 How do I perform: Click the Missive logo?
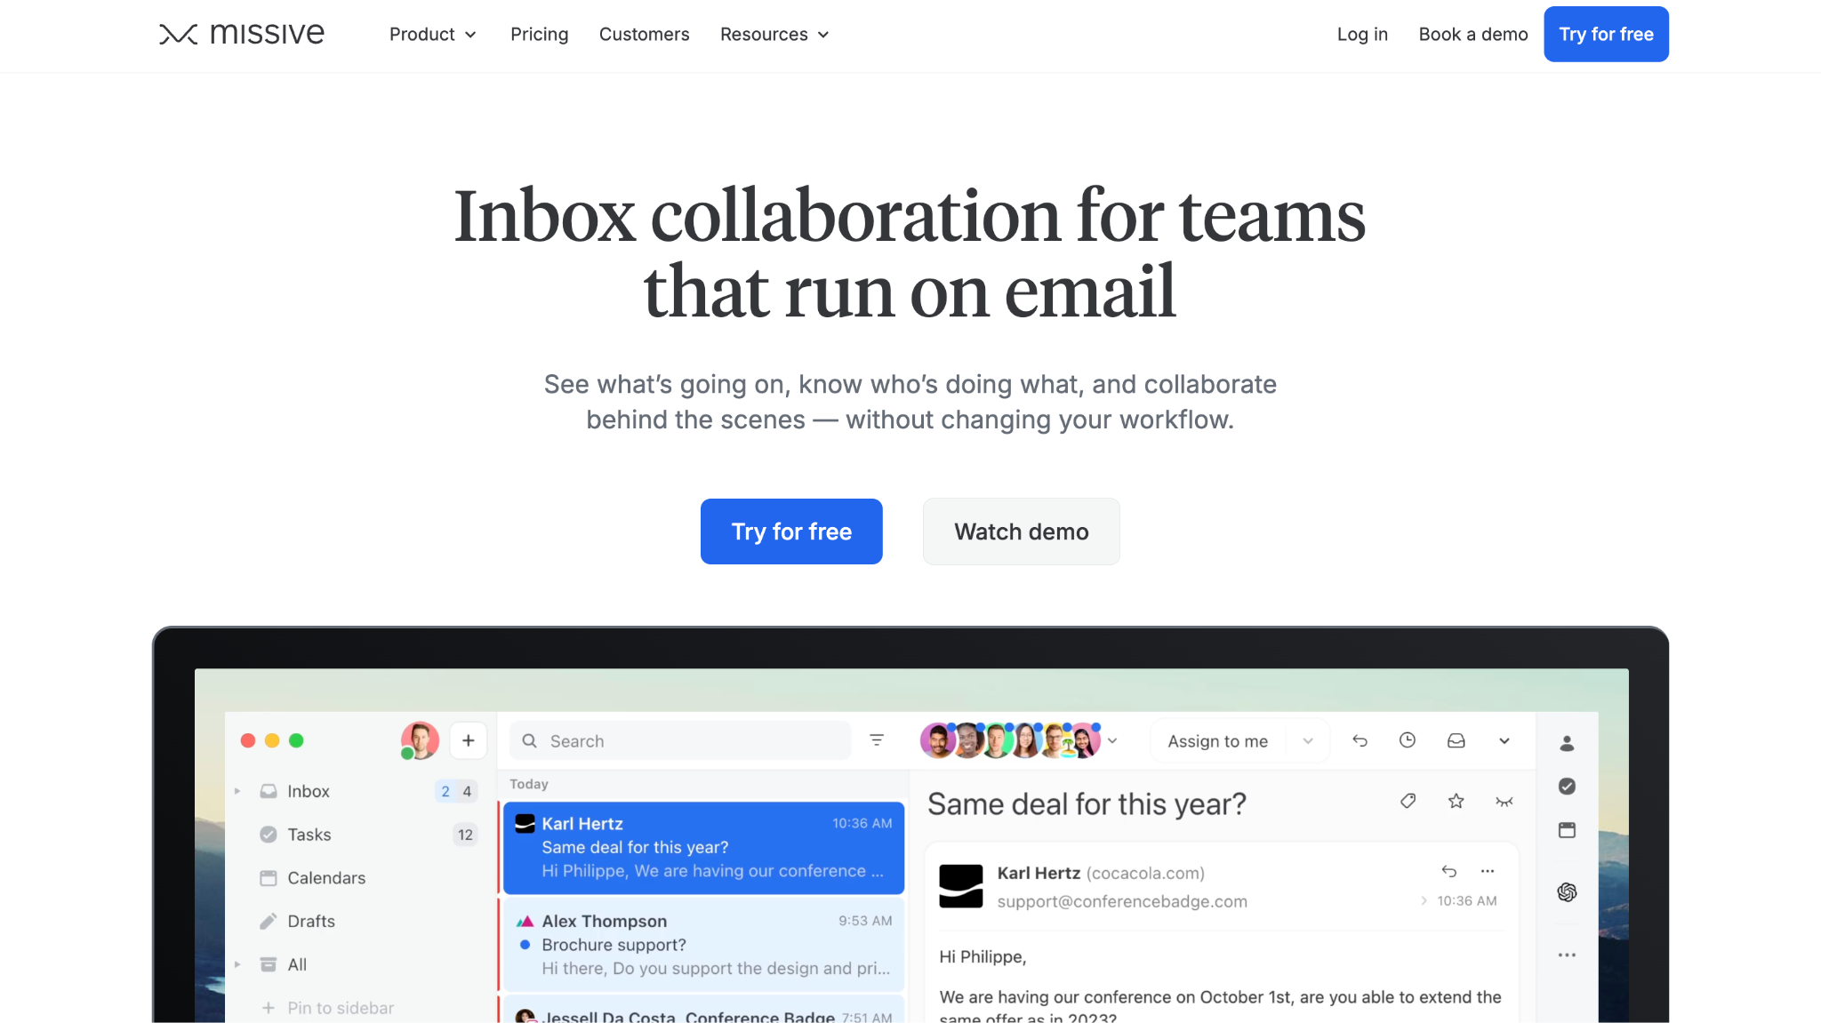point(242,34)
